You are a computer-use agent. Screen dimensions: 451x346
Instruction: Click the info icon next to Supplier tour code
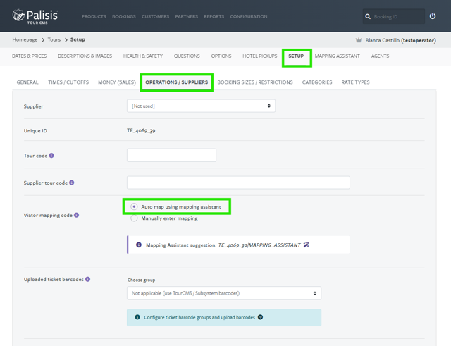tap(72, 183)
